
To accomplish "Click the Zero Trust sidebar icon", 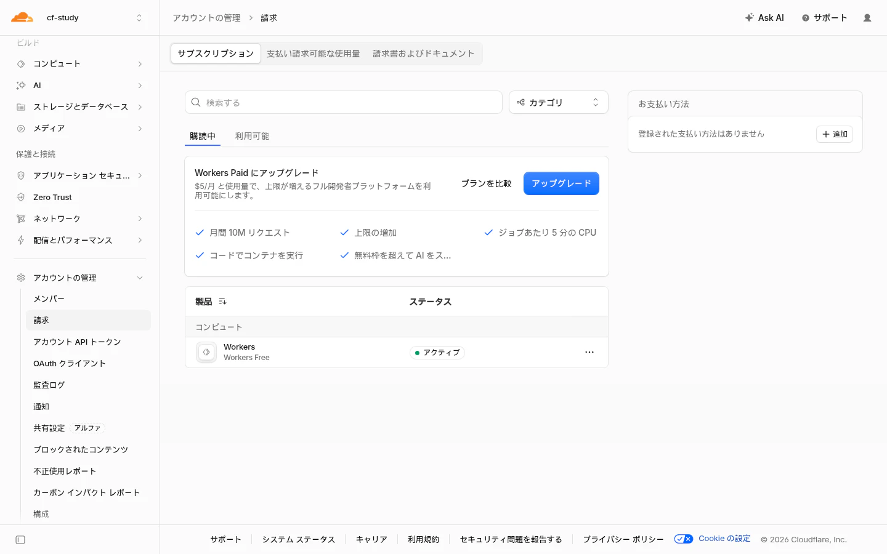I will coord(21,197).
